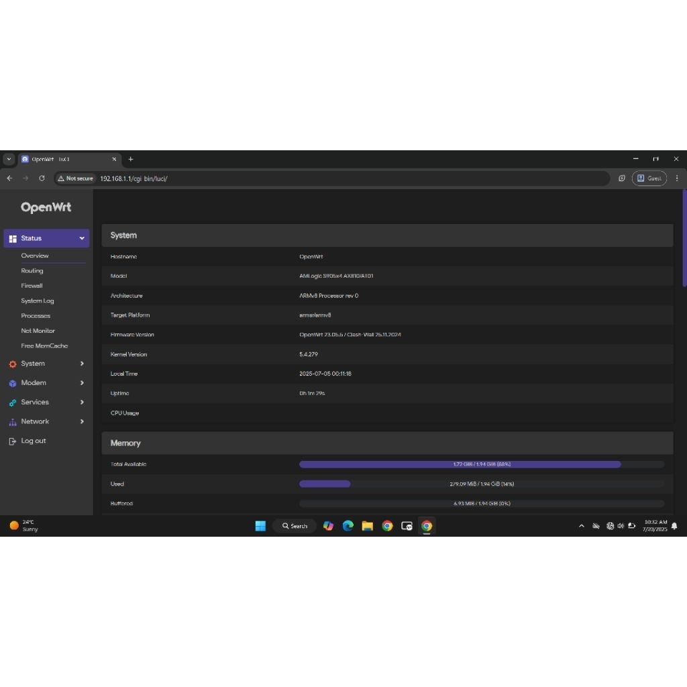Click the System gear icon in sidebar
The width and height of the screenshot is (687, 687).
pos(13,364)
